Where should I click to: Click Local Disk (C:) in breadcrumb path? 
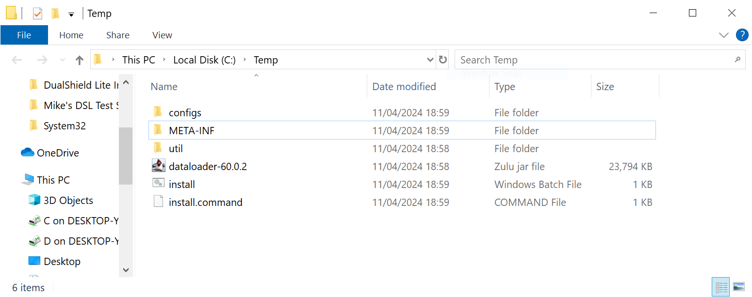click(x=204, y=60)
